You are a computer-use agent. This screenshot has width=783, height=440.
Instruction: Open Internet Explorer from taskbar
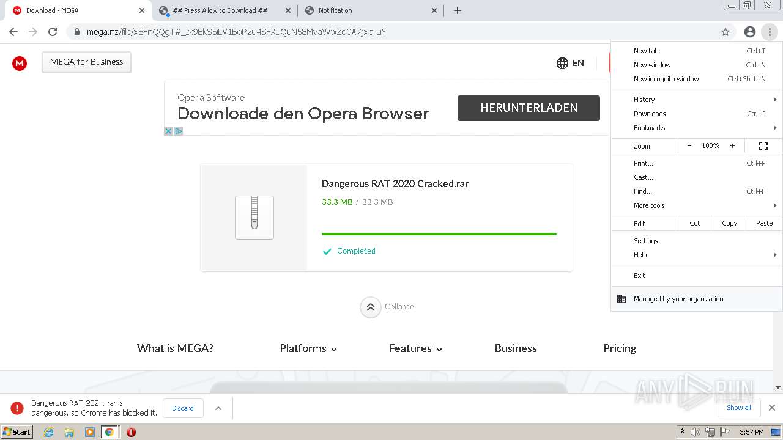[49, 432]
